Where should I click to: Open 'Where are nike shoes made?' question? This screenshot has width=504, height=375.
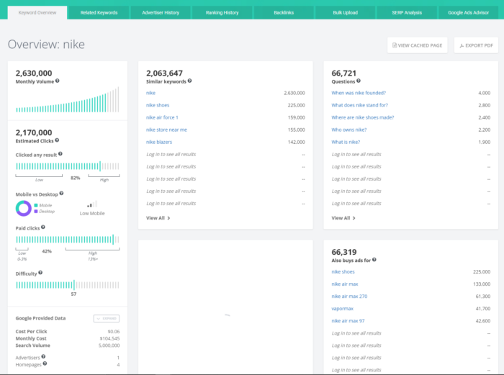tap(363, 117)
